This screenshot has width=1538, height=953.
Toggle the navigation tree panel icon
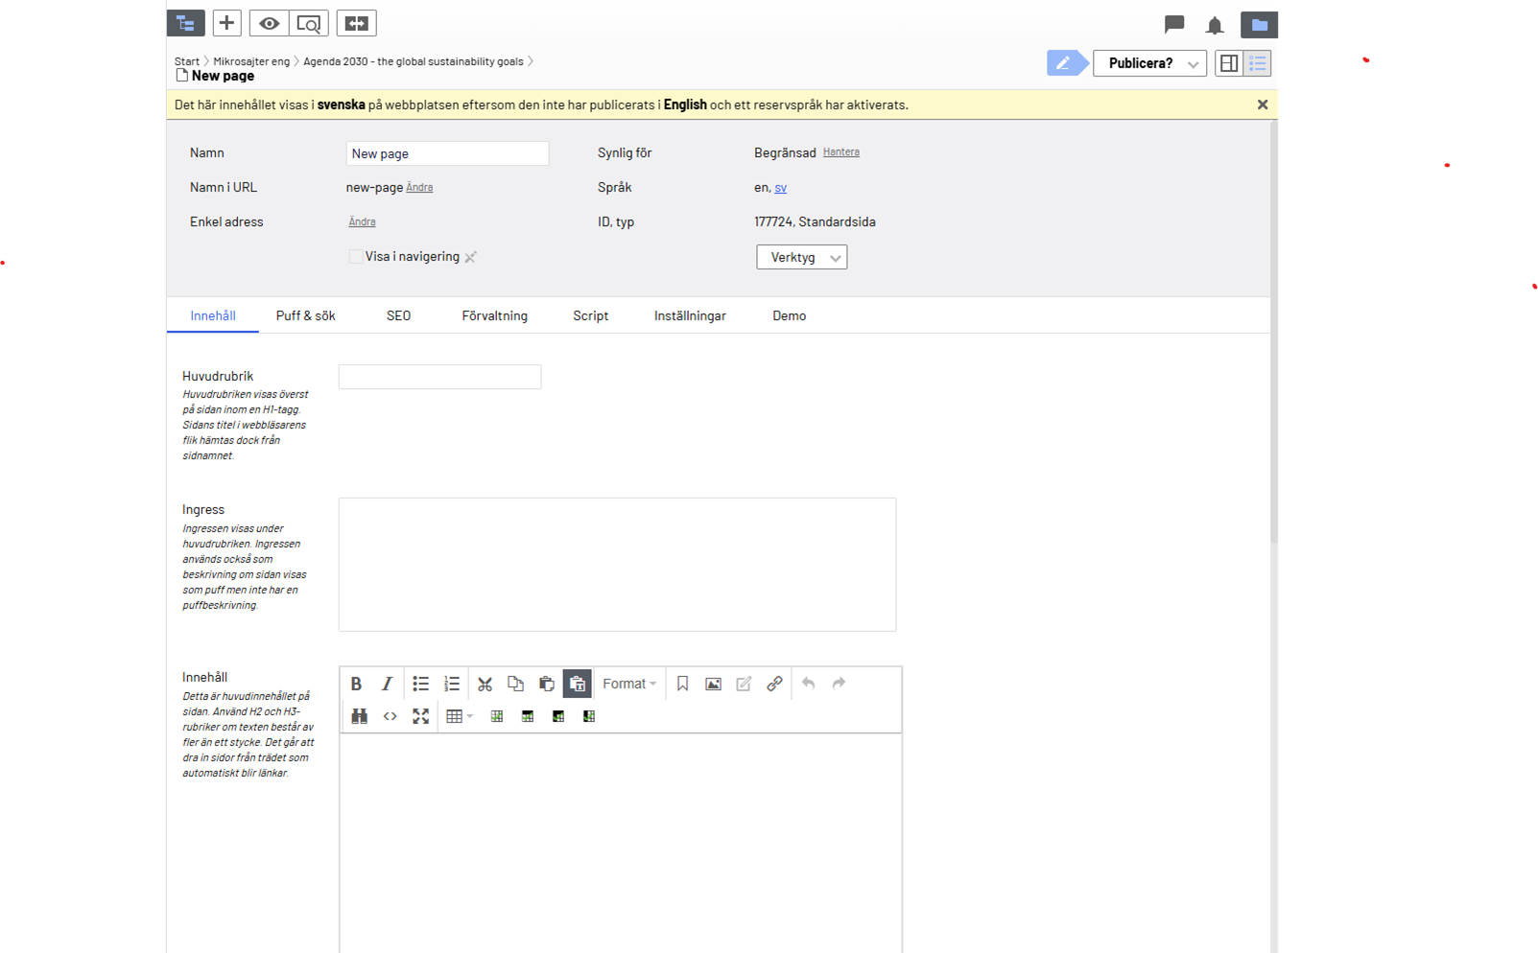point(185,23)
